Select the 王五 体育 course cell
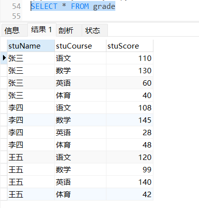Viewport: 199px width, 208px height. pyautogui.click(x=80, y=194)
